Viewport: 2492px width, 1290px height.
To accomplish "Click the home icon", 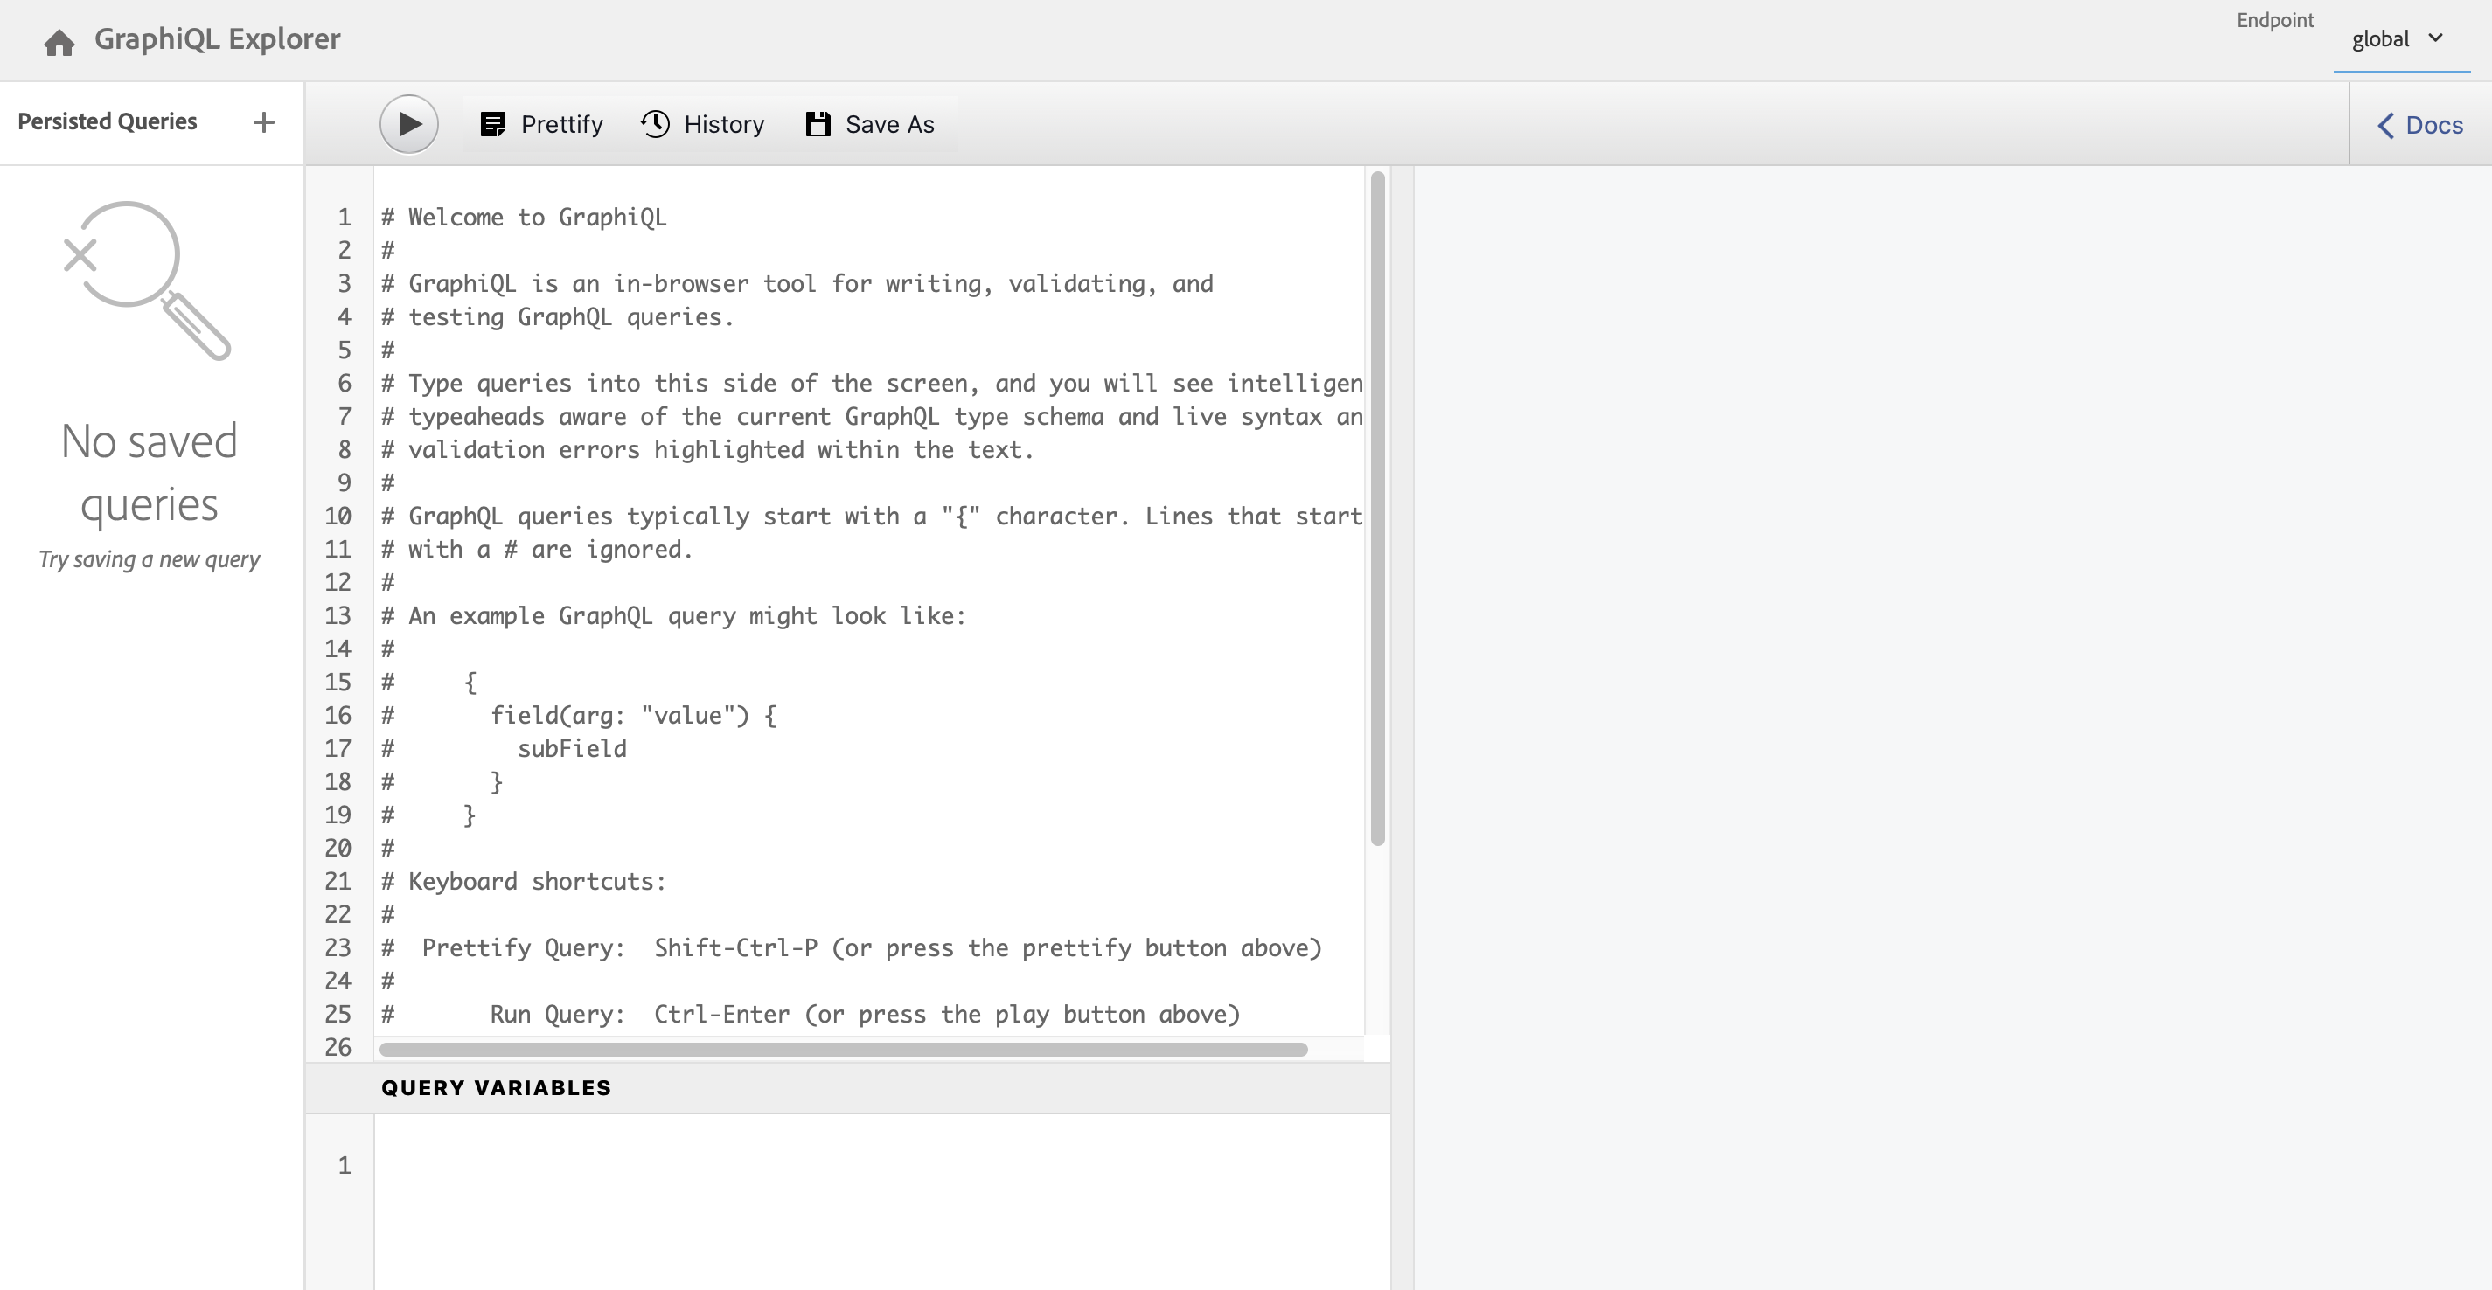I will pos(59,42).
